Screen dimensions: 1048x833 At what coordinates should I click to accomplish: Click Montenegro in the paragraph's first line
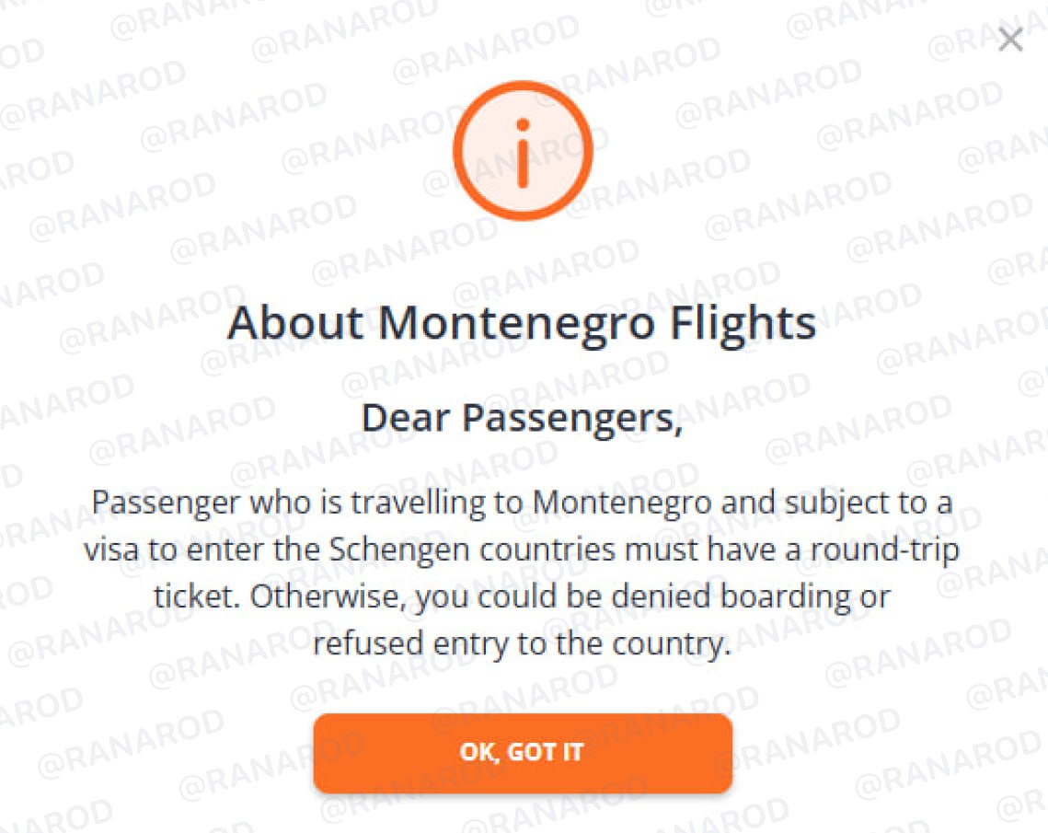point(622,503)
